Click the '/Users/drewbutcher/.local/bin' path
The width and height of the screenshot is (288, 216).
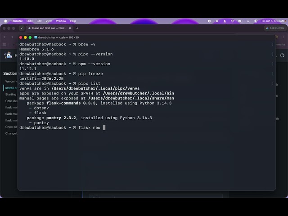coord(138,93)
